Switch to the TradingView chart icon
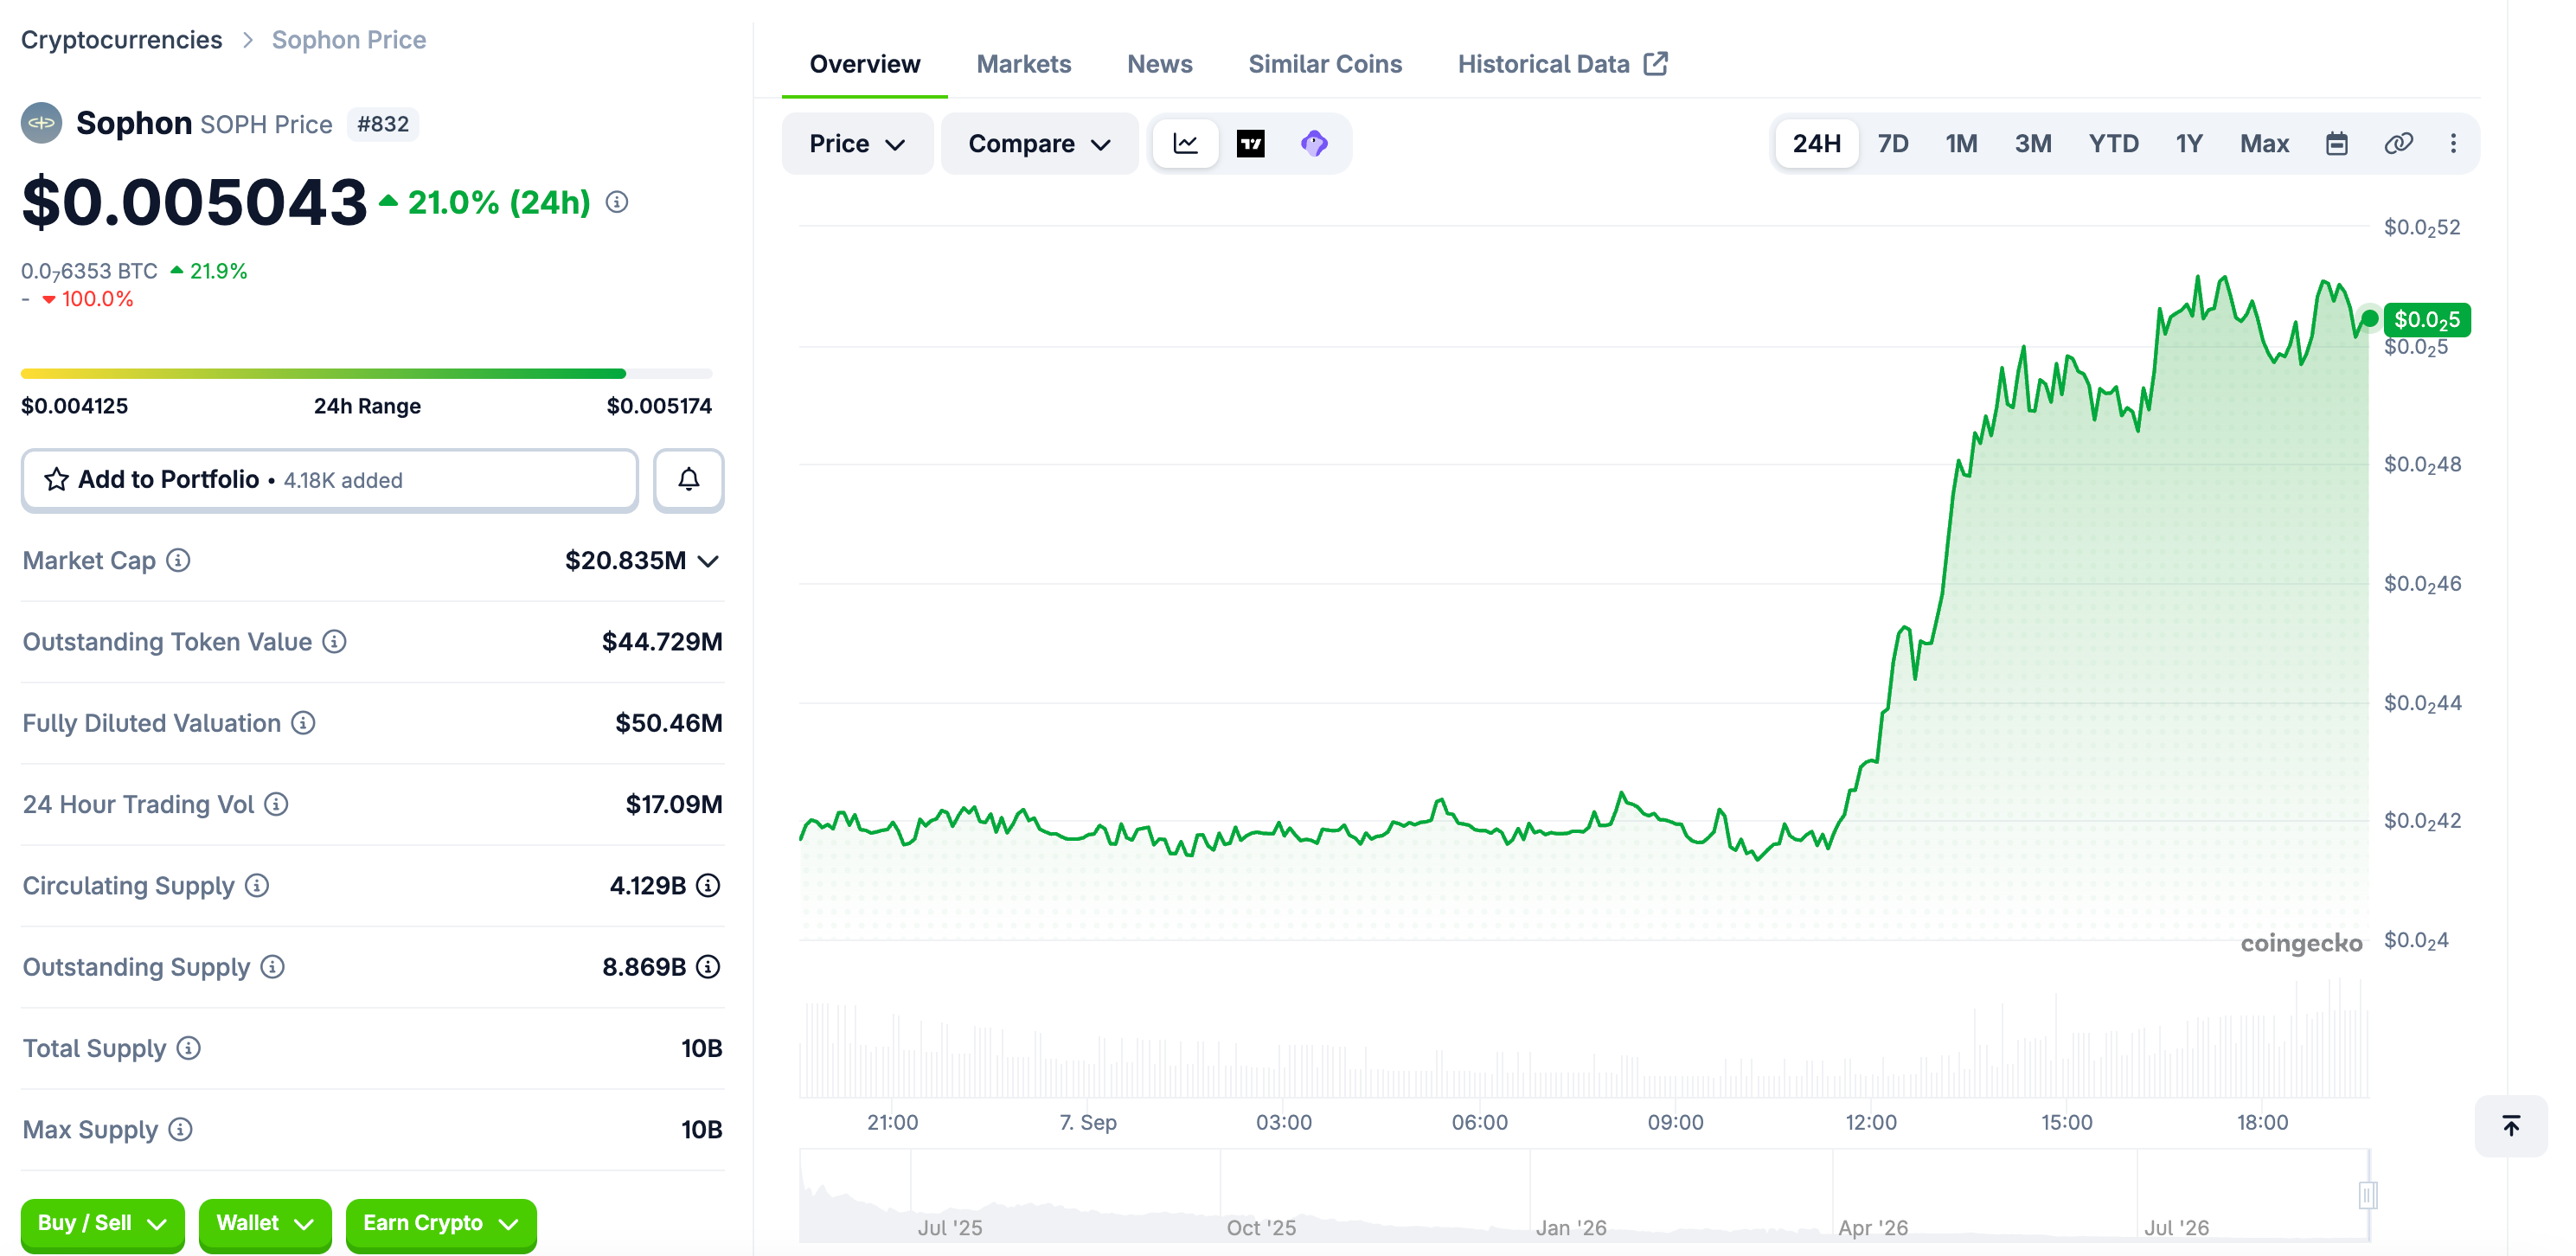The height and width of the screenshot is (1256, 2576). click(x=1250, y=143)
